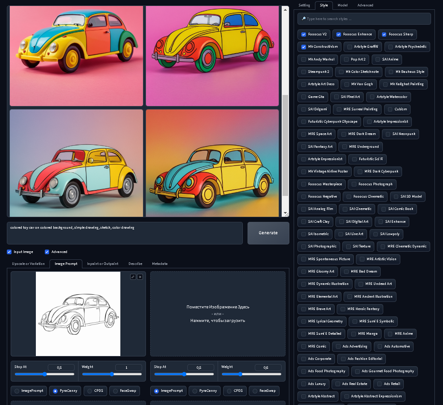Image resolution: width=443 pixels, height=405 pixels.
Task: Open the Model tab in the right panel
Action: 342,5
